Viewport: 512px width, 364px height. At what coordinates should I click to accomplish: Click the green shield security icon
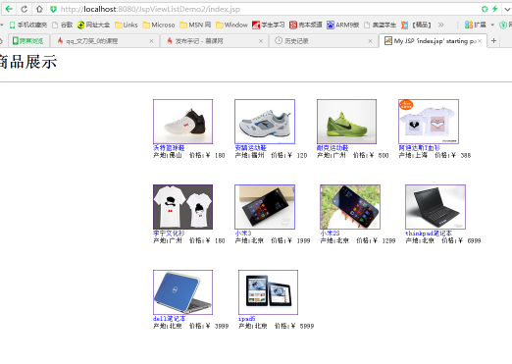53,9
